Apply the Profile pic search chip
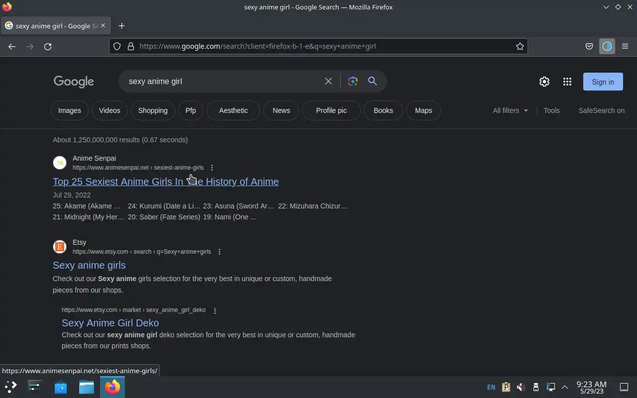637x398 pixels. tap(331, 110)
